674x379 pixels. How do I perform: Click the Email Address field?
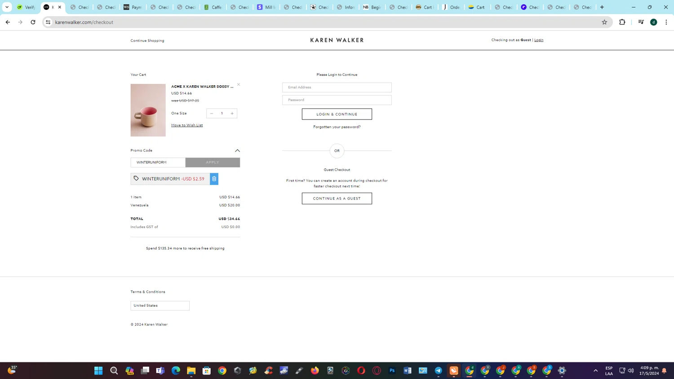(337, 87)
